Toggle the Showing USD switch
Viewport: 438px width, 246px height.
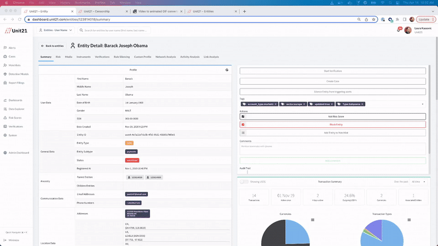tap(244, 181)
